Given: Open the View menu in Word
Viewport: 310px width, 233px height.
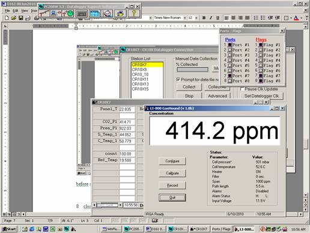Looking at the screenshot, I should pyautogui.click(x=25, y=11).
